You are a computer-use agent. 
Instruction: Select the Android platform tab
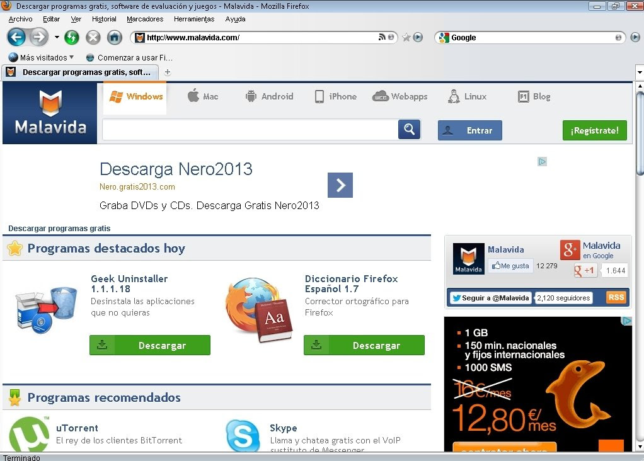[269, 96]
